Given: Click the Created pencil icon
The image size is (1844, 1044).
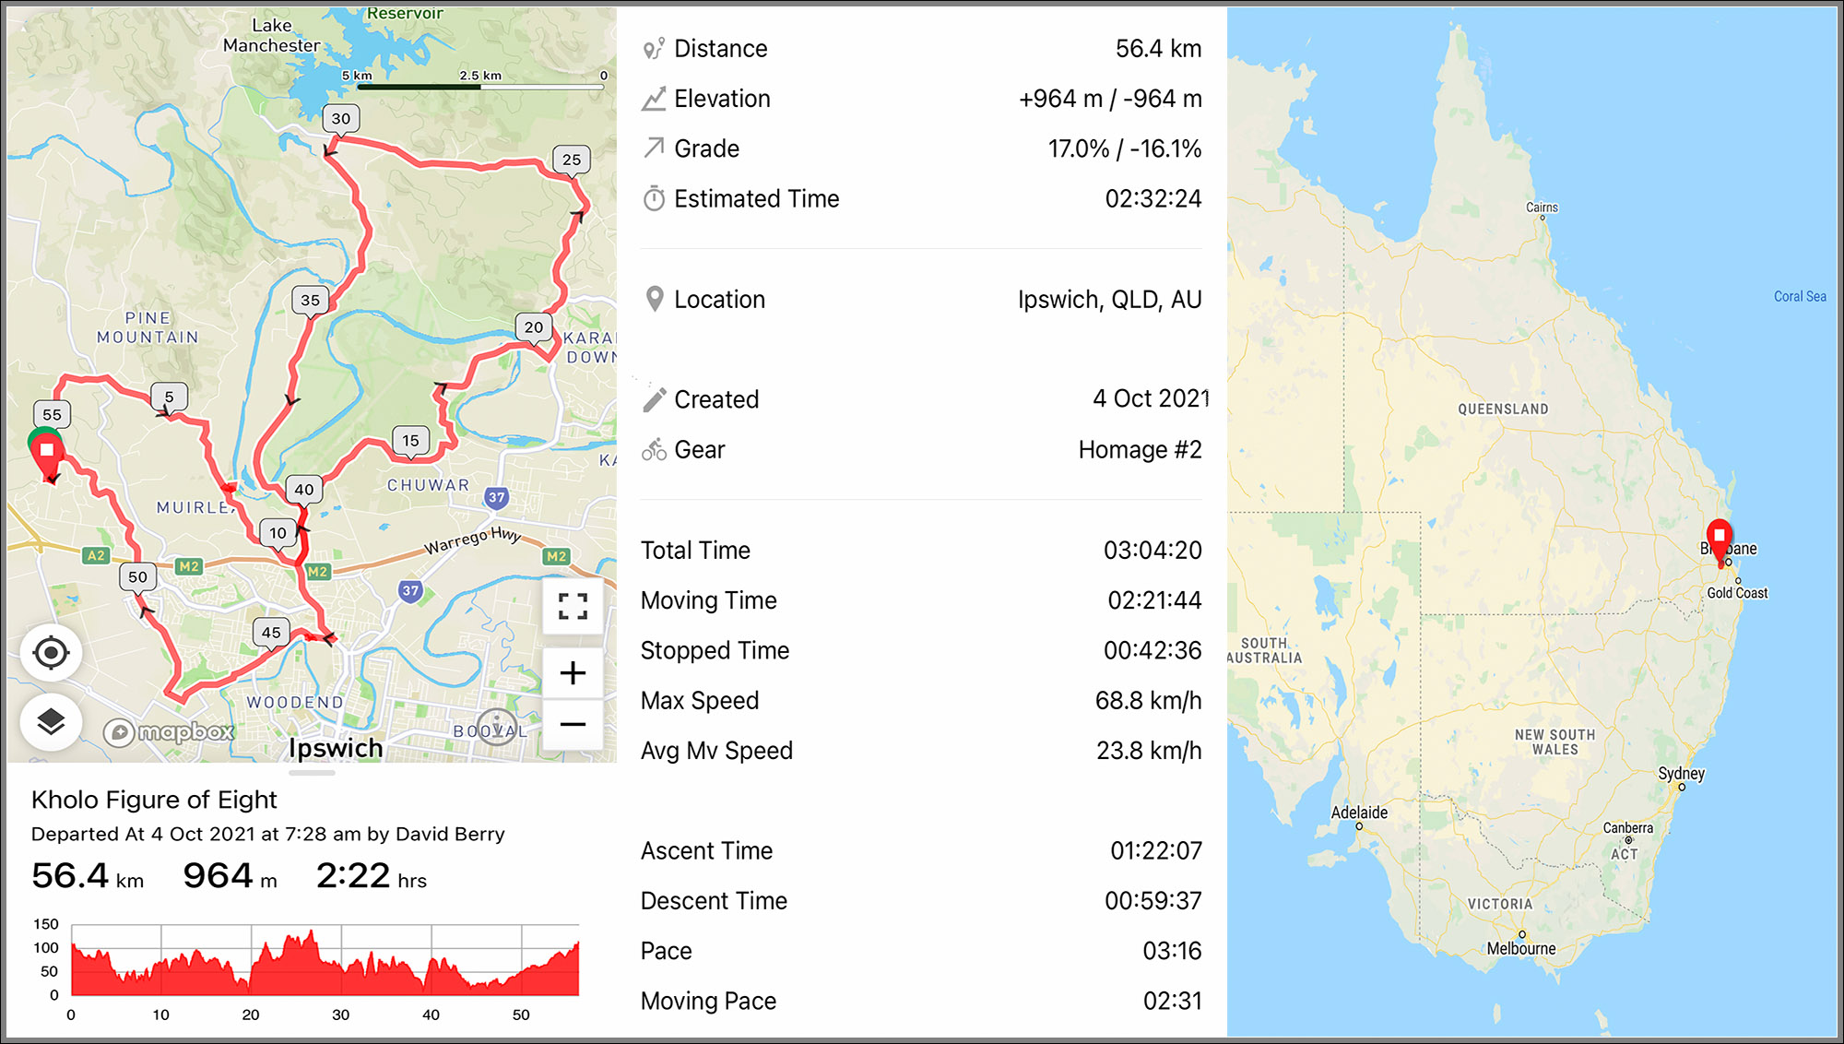Looking at the screenshot, I should pos(655,398).
